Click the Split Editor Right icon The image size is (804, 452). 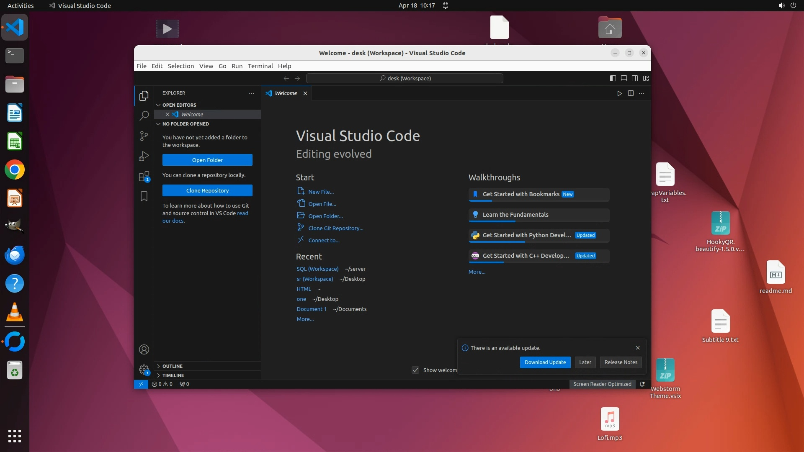tap(631, 93)
